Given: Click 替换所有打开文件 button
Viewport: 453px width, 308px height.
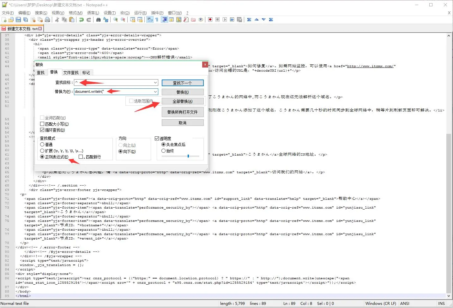Looking at the screenshot, I should coord(183,112).
